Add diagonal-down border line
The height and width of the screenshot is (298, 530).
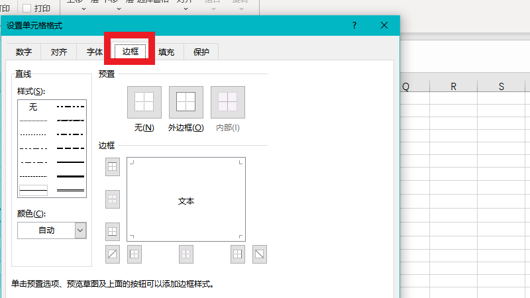tap(260, 254)
